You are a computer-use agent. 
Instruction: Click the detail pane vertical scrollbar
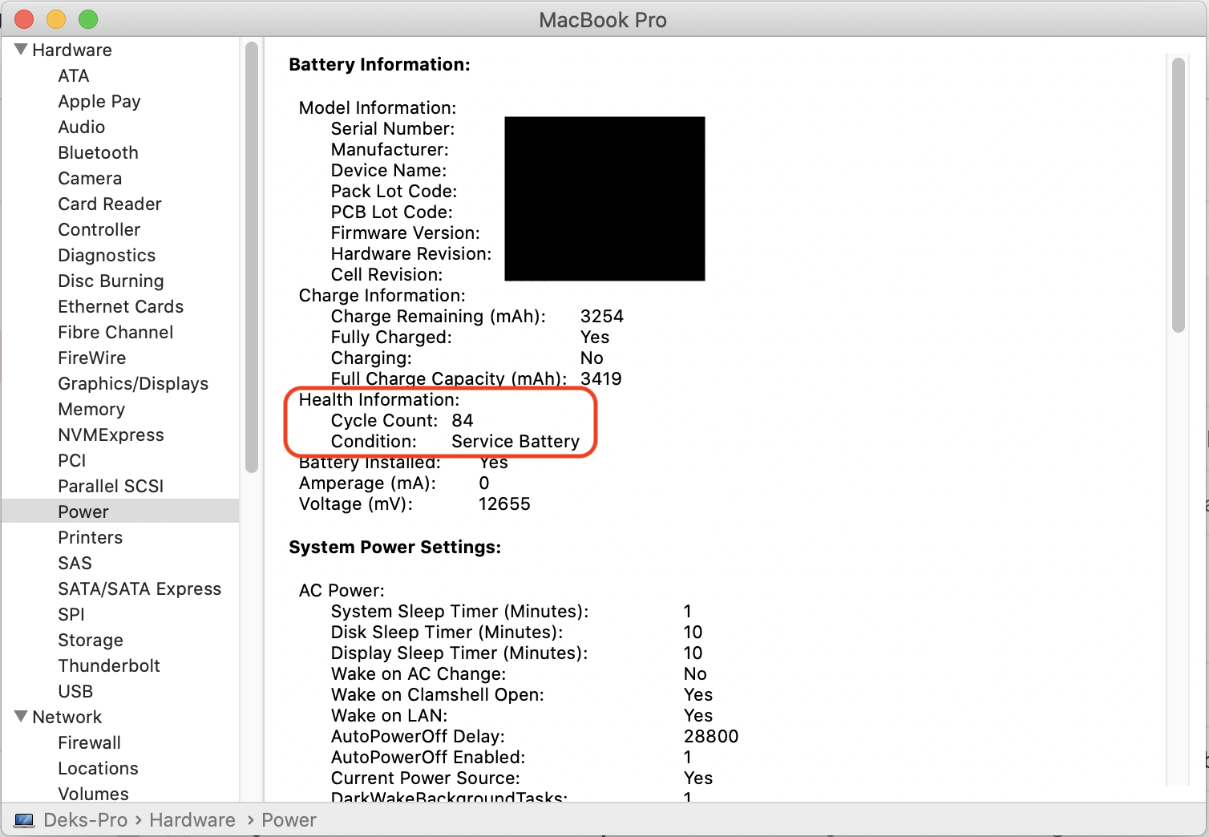(x=1178, y=195)
